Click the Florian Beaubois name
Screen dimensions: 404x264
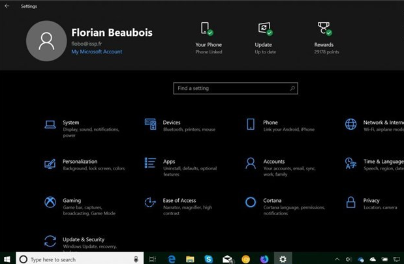coord(112,33)
